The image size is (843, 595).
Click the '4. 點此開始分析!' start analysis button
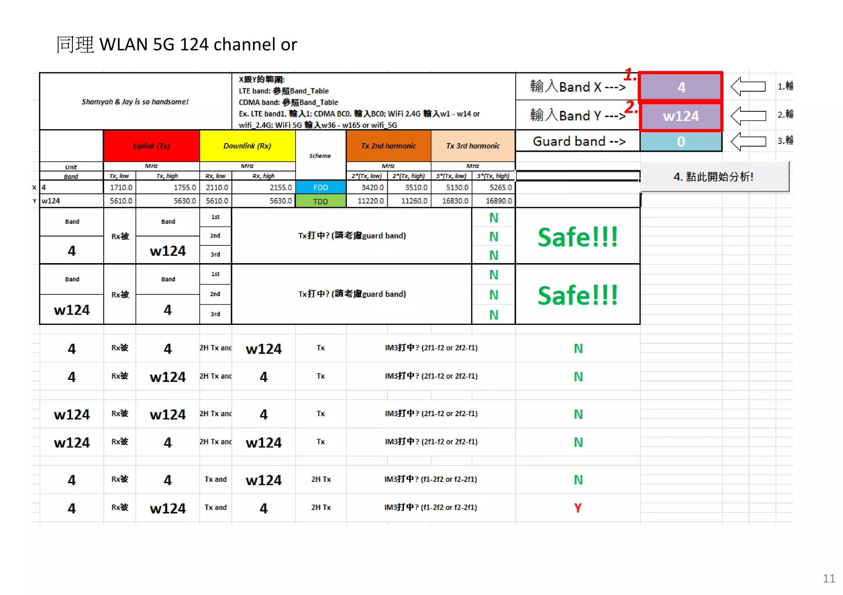[715, 177]
